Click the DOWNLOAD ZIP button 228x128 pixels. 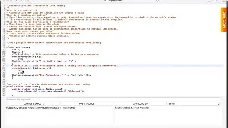(140, 103)
